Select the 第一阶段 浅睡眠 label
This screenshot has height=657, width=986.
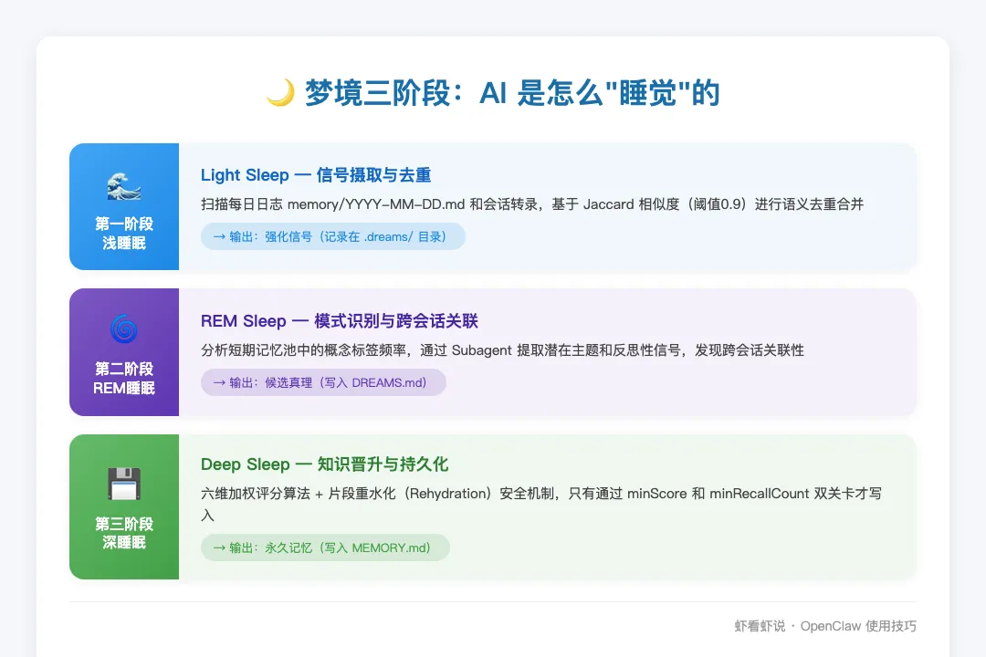(124, 234)
